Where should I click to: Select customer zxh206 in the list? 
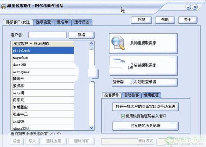tap(43, 121)
